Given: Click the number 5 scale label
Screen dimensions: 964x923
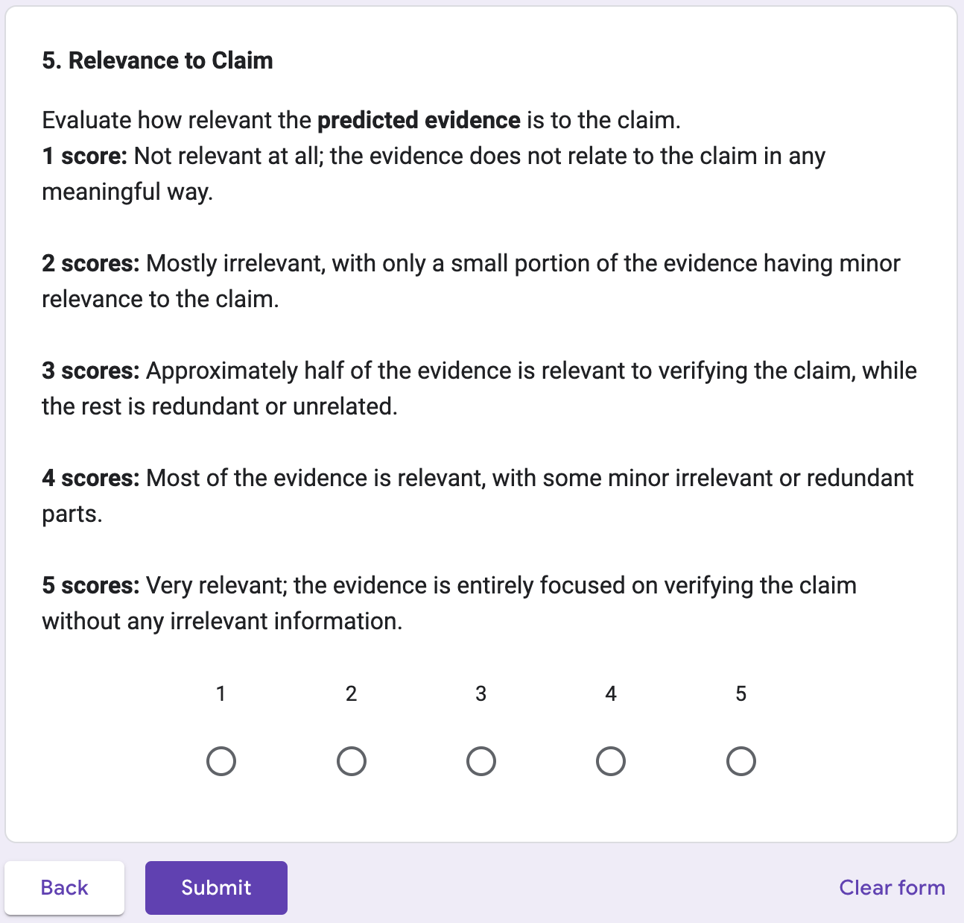Looking at the screenshot, I should [x=741, y=694].
